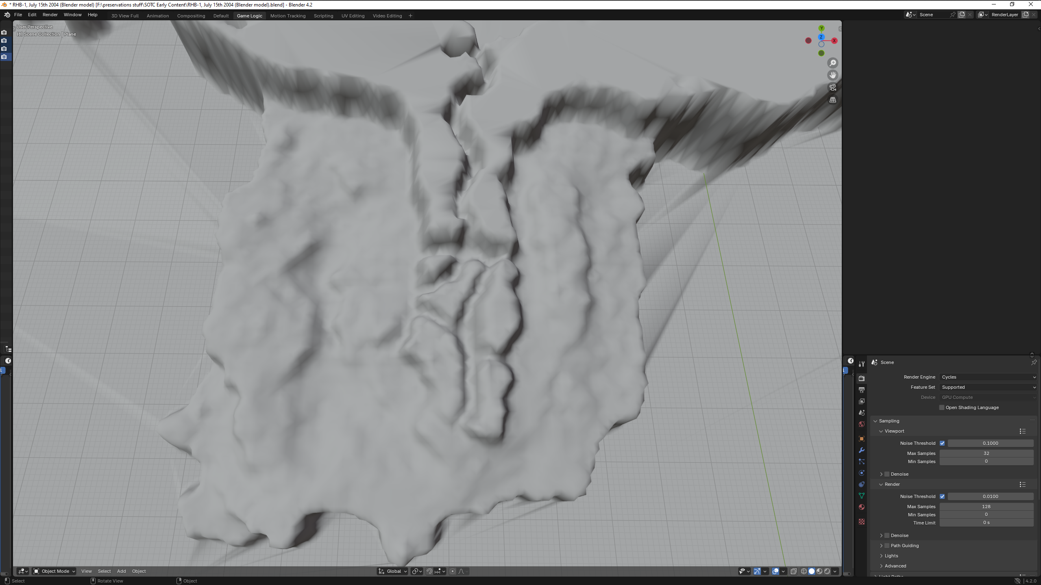This screenshot has height=585, width=1041.
Task: Toggle X-ray display in viewport header
Action: tap(793, 571)
